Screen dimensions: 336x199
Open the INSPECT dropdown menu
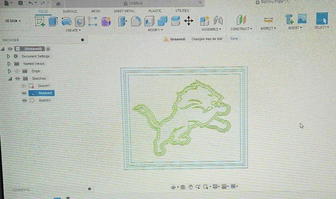268,29
